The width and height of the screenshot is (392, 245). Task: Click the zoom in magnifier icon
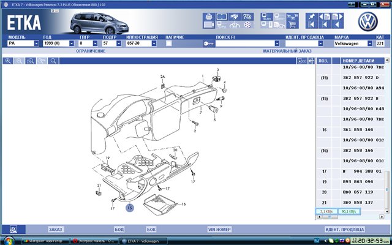pos(8,61)
